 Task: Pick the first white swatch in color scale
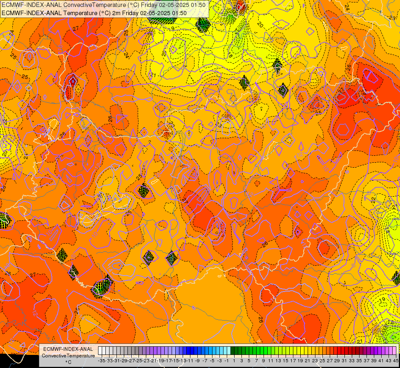(100, 351)
